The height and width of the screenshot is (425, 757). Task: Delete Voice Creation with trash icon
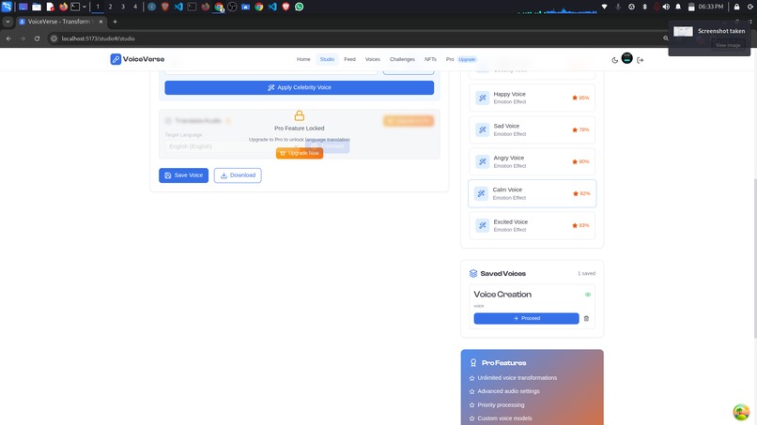click(586, 318)
